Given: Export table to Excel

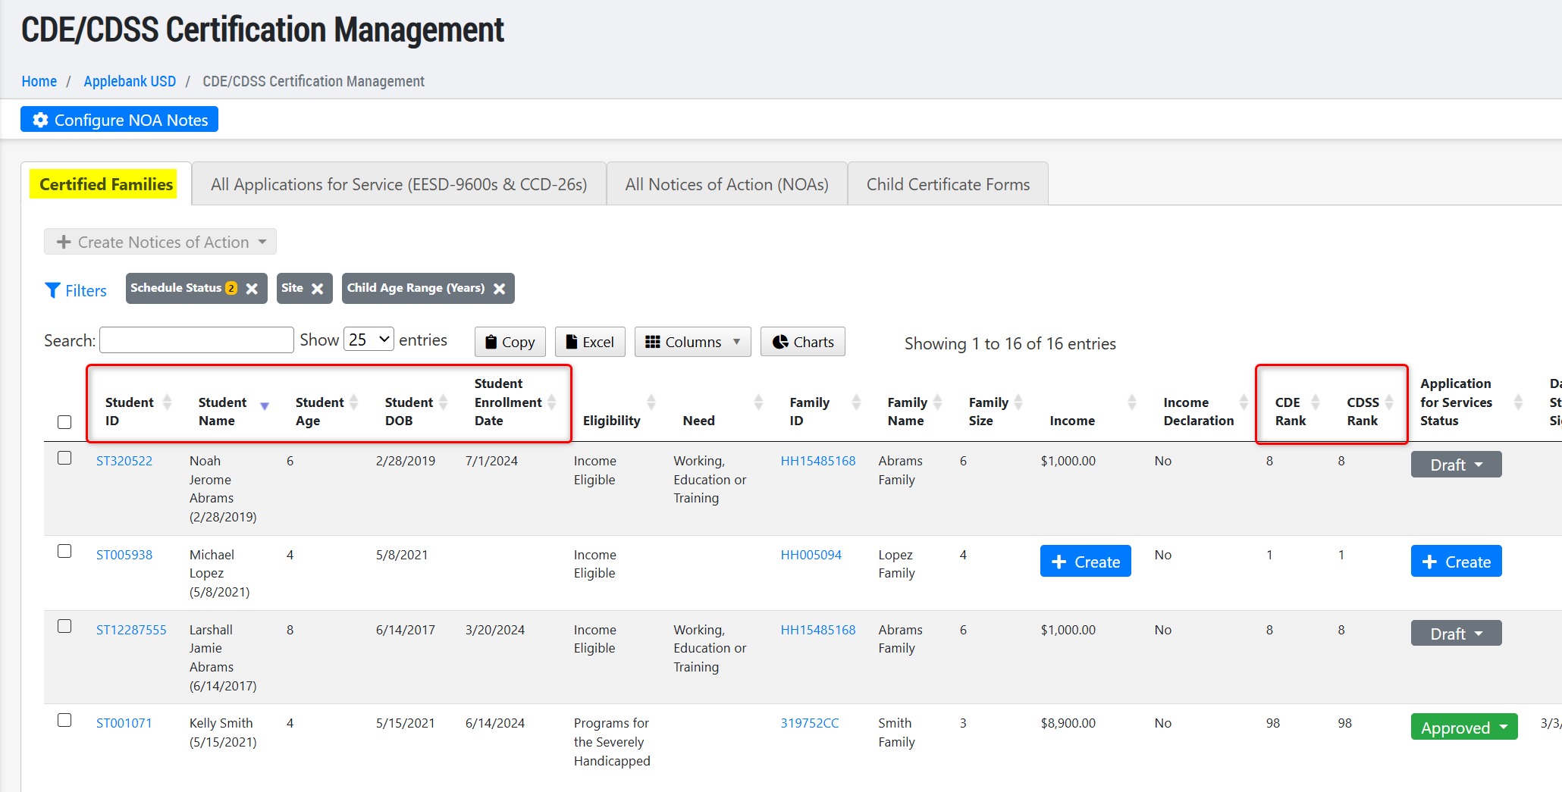Looking at the screenshot, I should coord(590,342).
